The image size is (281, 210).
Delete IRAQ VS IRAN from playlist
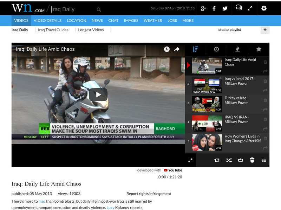click(266, 119)
